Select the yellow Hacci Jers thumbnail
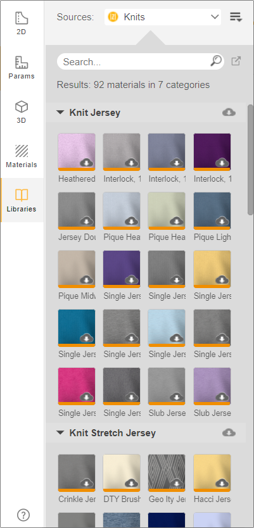This screenshot has width=254, height=528. click(x=212, y=473)
